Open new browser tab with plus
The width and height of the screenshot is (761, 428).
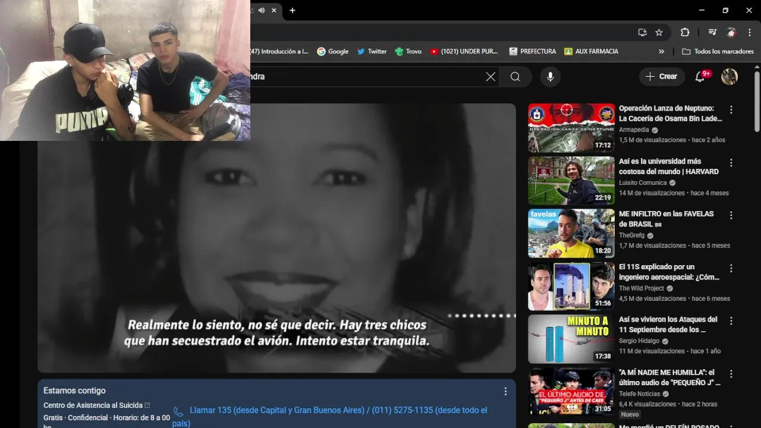coord(293,10)
